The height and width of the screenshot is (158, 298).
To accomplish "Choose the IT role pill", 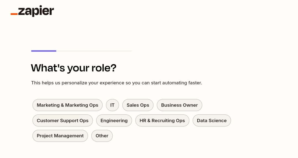I will [112, 105].
